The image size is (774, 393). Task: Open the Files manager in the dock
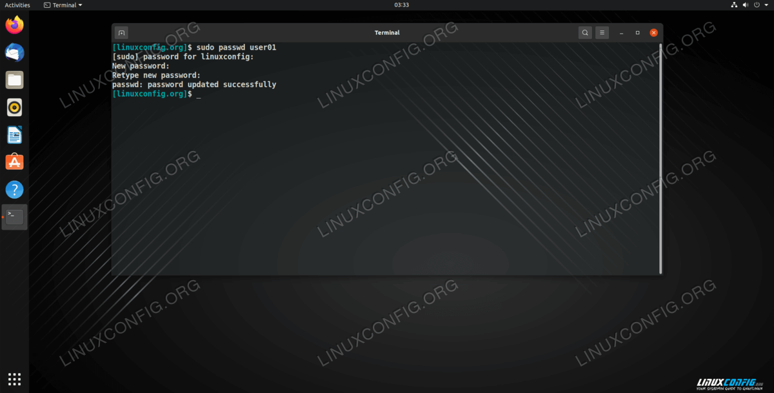[x=14, y=80]
